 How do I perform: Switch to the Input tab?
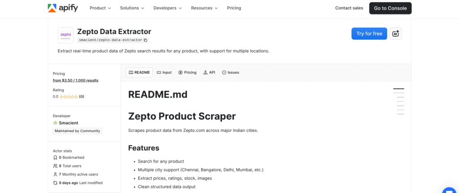164,72
